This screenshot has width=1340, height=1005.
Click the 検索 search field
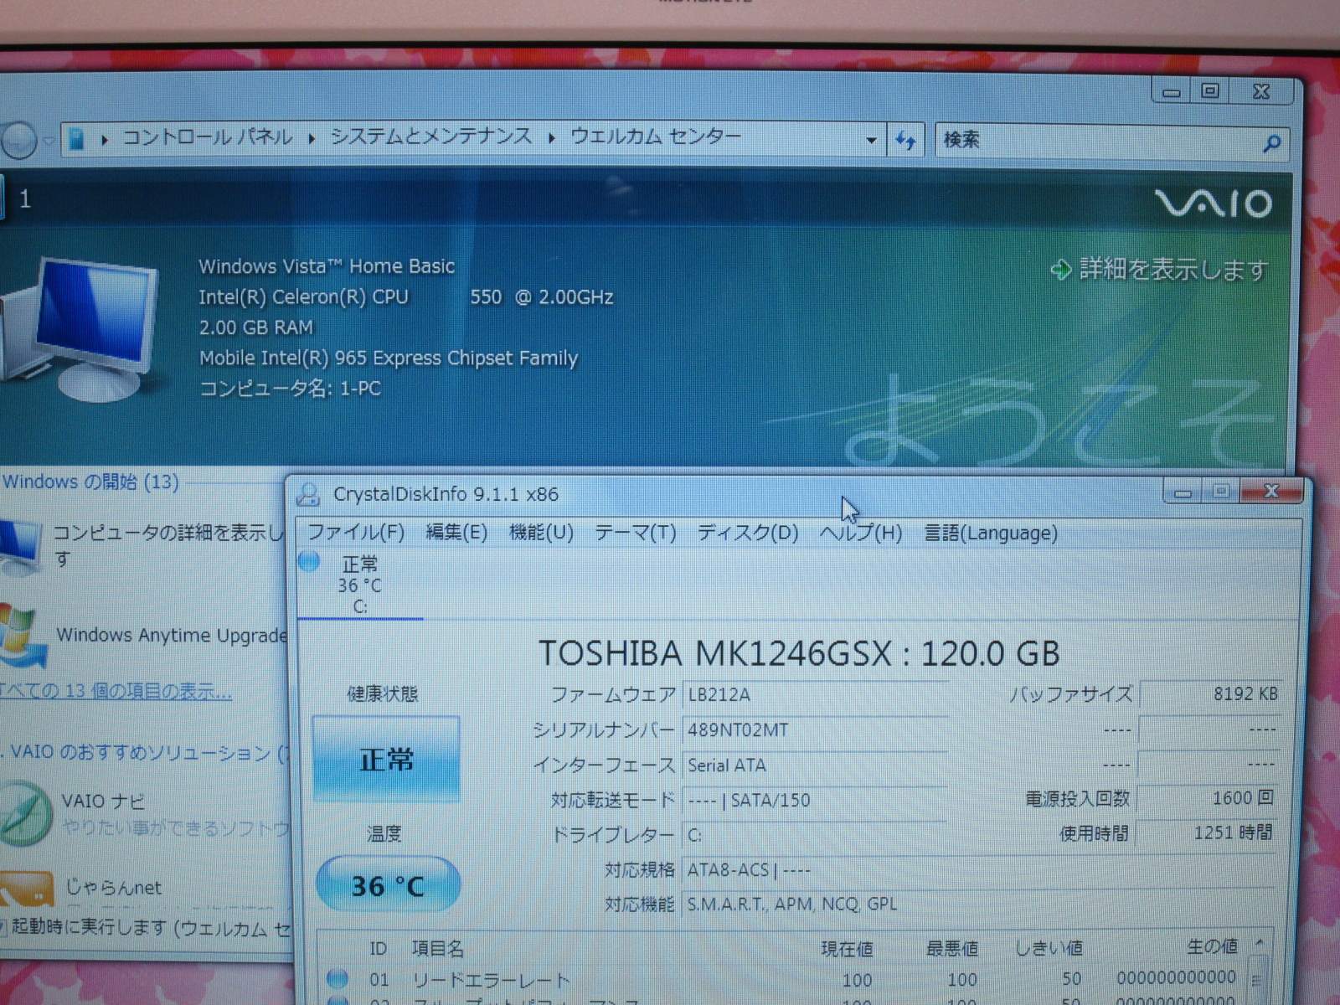tap(1097, 140)
